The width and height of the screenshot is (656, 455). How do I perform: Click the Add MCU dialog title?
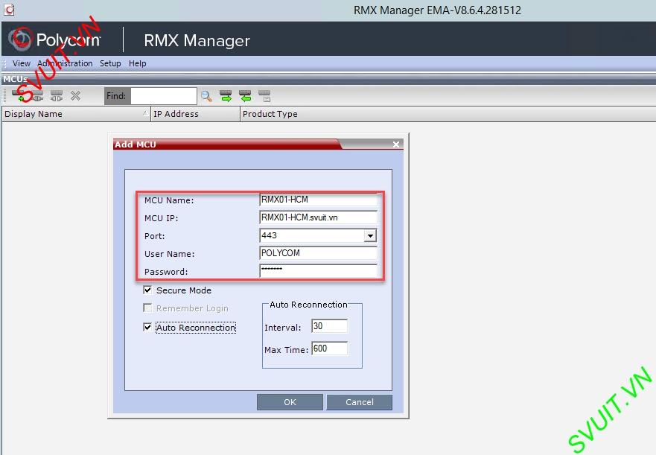click(x=135, y=144)
